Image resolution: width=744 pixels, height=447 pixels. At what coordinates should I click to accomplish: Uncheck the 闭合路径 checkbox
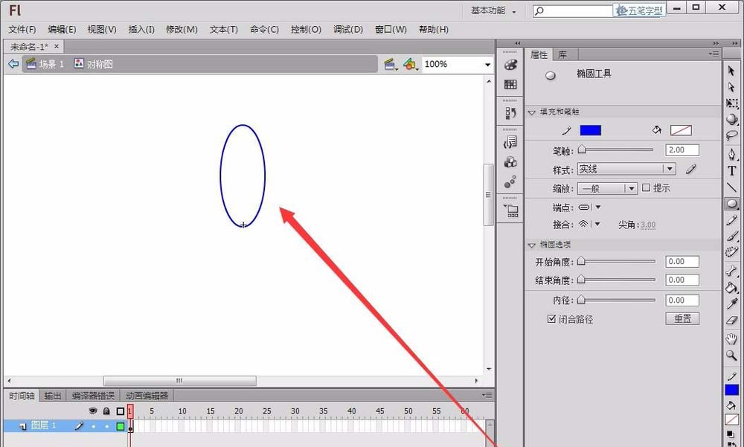[551, 318]
